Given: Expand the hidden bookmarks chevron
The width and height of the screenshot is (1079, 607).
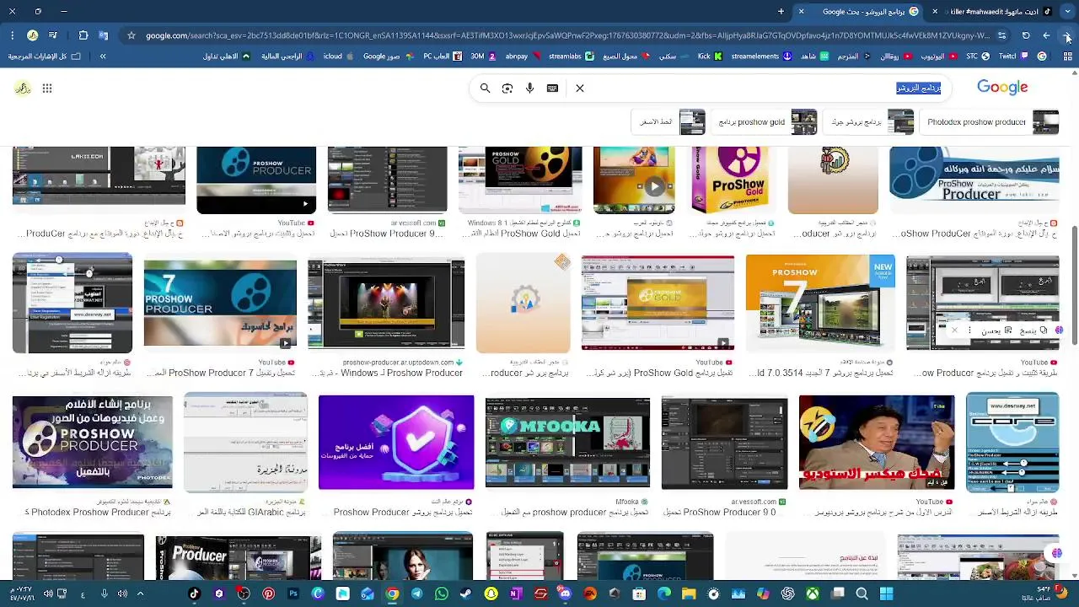Looking at the screenshot, I should 103,56.
